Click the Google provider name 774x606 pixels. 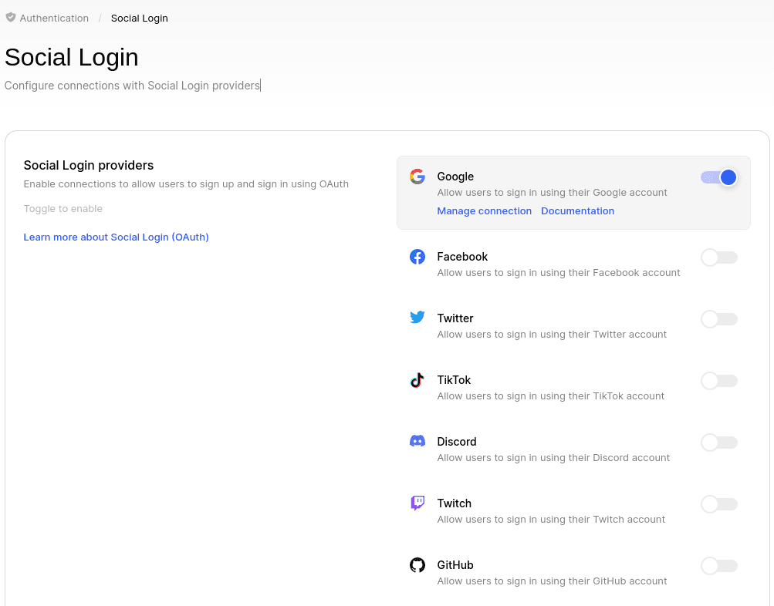pos(455,177)
